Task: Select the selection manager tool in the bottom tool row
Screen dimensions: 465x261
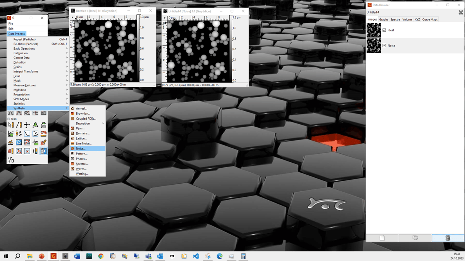Action: (10, 160)
